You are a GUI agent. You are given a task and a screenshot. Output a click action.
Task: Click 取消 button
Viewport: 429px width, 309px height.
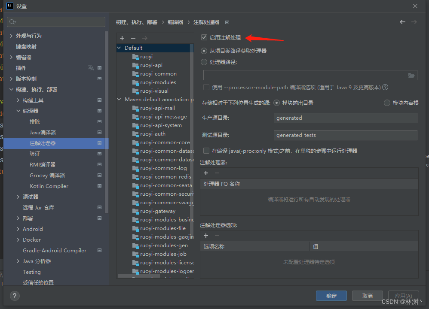click(x=368, y=296)
